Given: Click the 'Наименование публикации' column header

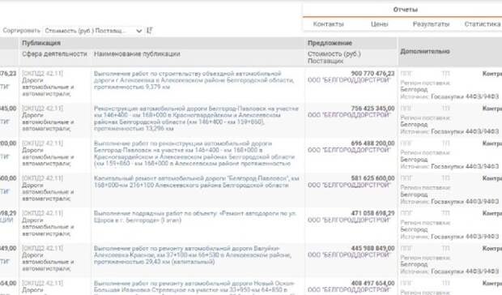Looking at the screenshot, I should (x=137, y=53).
